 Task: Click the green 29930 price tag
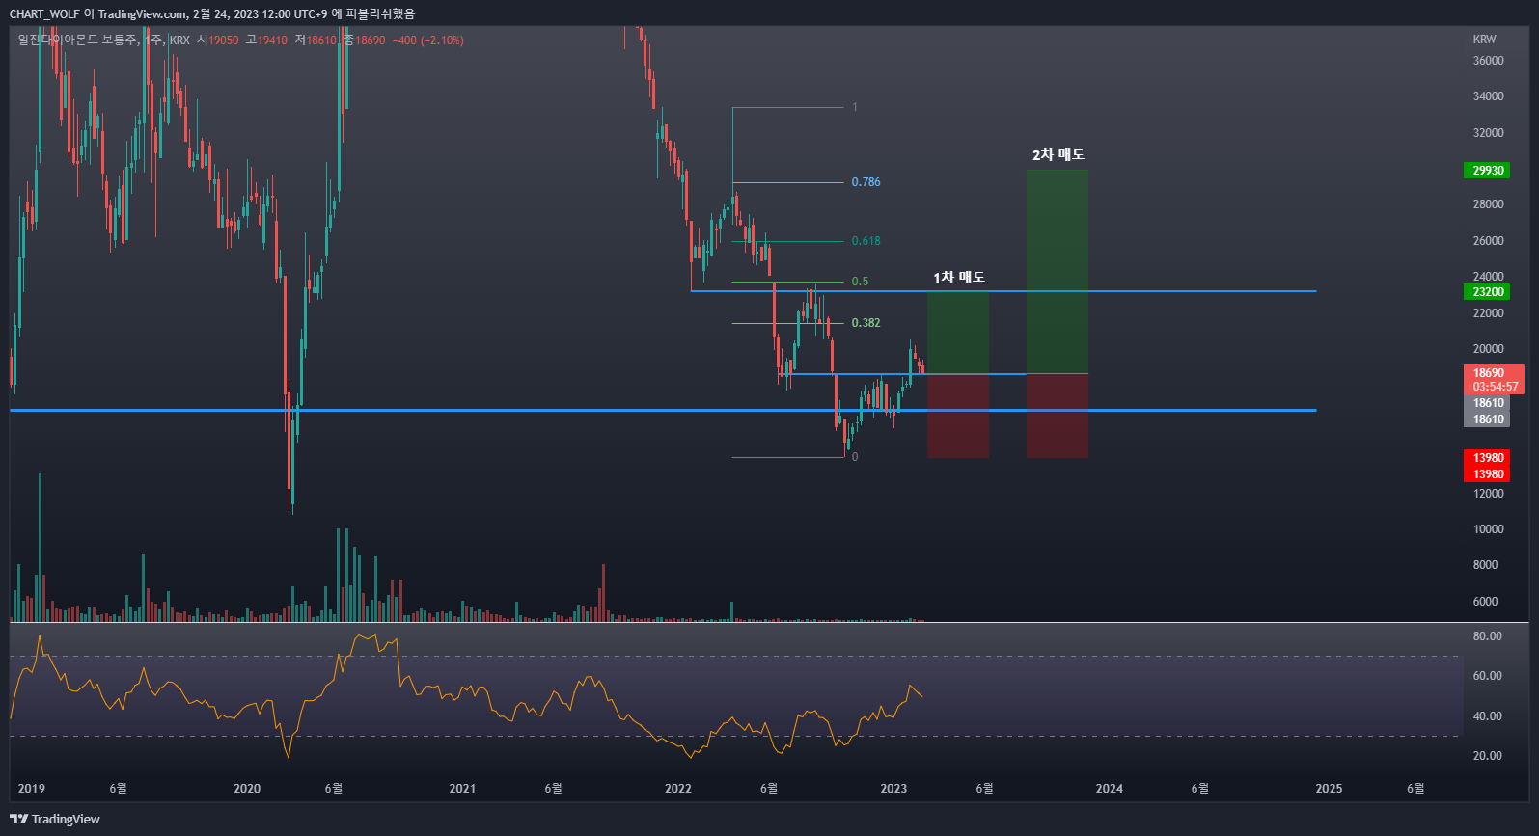[1487, 171]
